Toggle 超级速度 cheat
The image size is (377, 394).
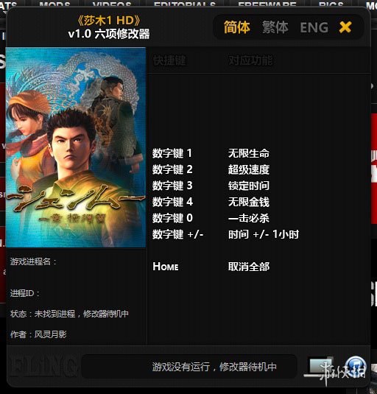click(x=249, y=169)
